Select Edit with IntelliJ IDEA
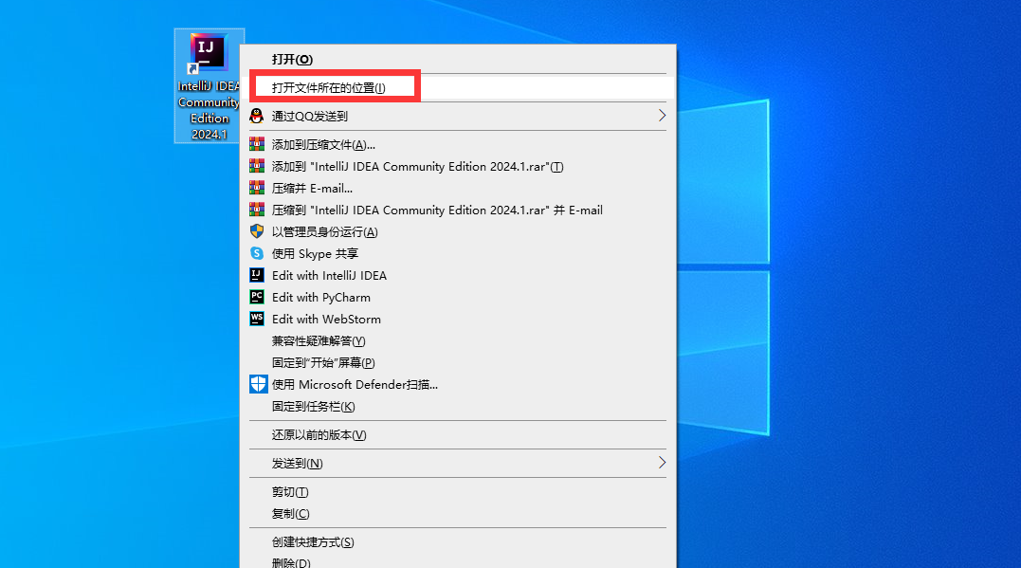 click(x=459, y=276)
